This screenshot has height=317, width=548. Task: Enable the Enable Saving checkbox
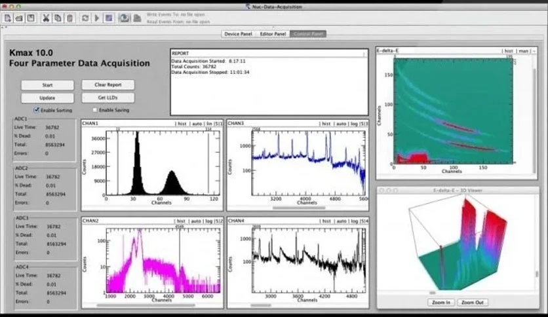click(94, 110)
